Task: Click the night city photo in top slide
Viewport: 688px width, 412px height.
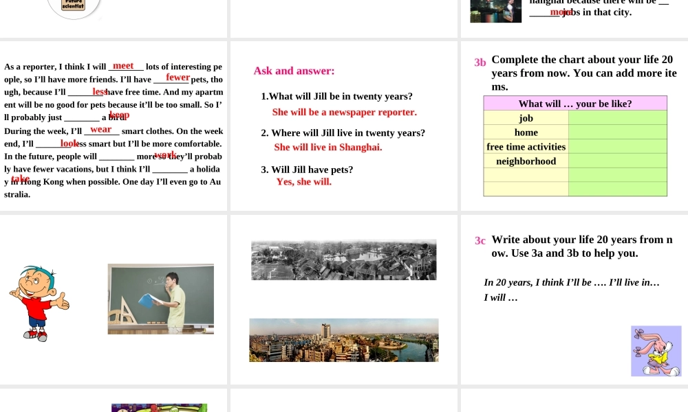Action: tap(496, 11)
